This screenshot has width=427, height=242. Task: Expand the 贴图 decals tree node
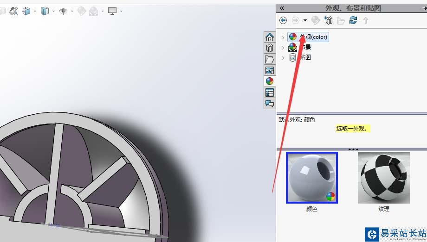pyautogui.click(x=283, y=58)
